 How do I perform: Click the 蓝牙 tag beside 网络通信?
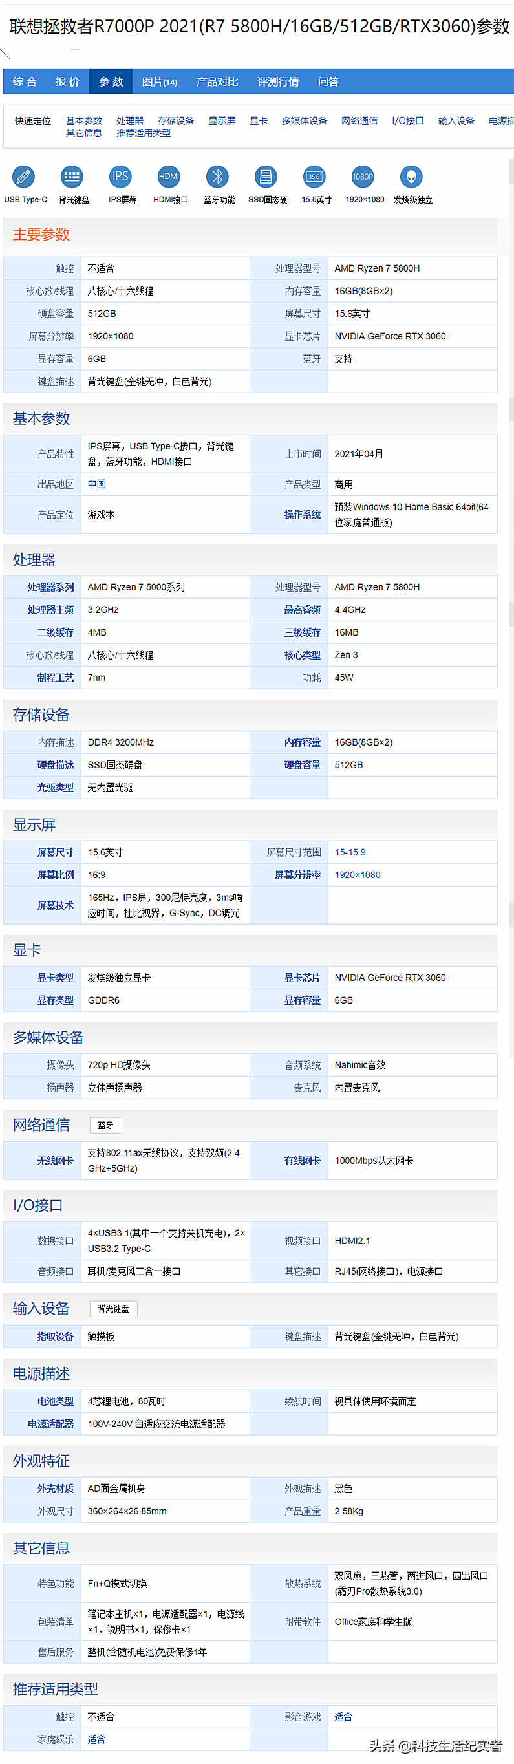(x=105, y=1125)
